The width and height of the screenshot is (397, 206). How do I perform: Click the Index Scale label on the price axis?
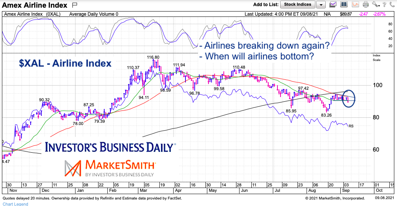[x=376, y=58]
